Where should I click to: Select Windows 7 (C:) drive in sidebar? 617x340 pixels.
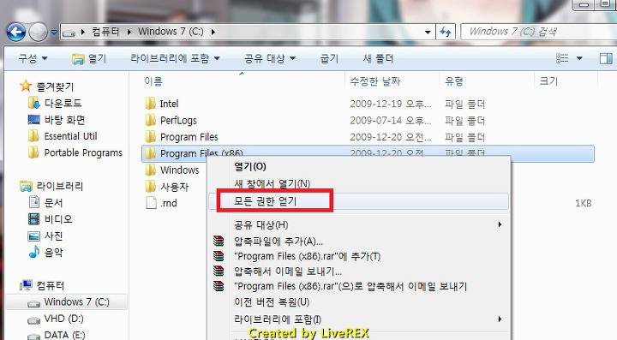point(66,301)
